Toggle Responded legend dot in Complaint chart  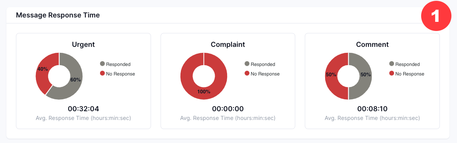(x=247, y=64)
